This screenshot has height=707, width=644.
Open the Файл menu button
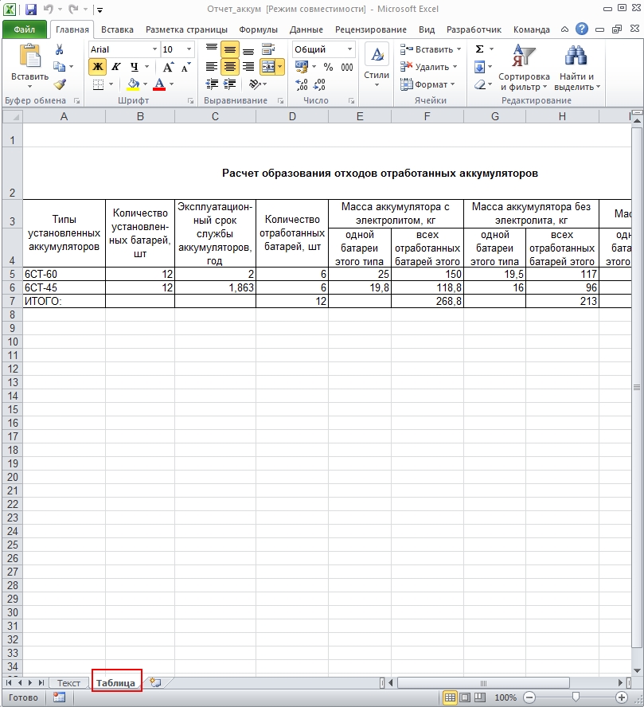pos(25,29)
